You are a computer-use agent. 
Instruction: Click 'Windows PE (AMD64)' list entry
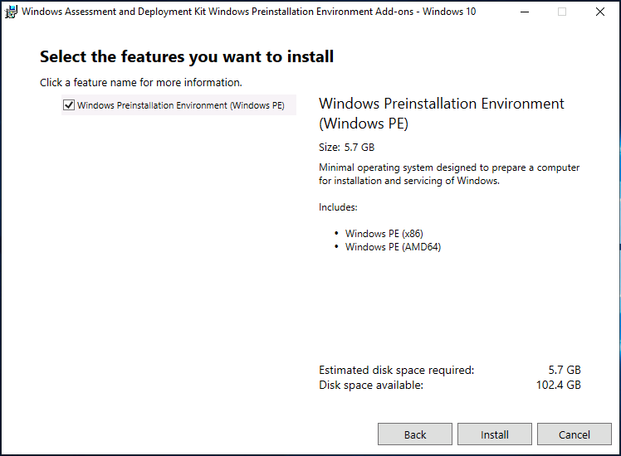(x=393, y=247)
